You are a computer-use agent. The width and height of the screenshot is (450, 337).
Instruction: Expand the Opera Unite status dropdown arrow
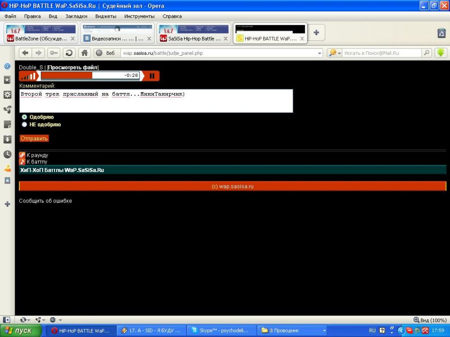44,320
